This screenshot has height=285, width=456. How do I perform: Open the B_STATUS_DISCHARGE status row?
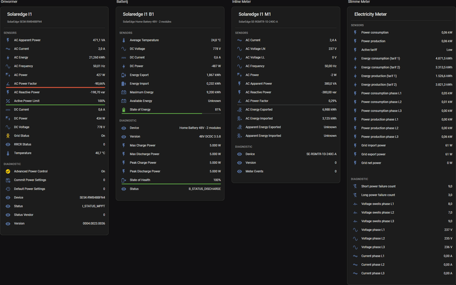tap(170, 189)
